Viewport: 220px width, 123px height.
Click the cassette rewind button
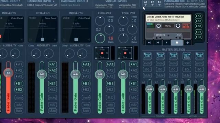click(x=149, y=43)
